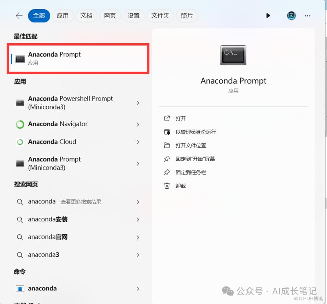Click 打开 to launch Anaconda Prompt
This screenshot has height=304, width=327.
coord(181,119)
